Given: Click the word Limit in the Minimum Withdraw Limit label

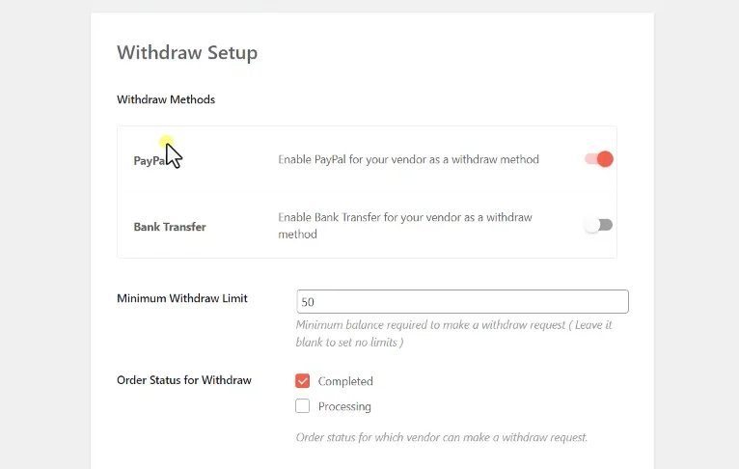Looking at the screenshot, I should (x=234, y=298).
